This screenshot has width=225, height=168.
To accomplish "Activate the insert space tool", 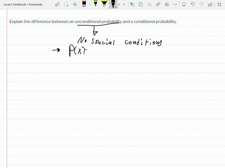I will (75, 4).
